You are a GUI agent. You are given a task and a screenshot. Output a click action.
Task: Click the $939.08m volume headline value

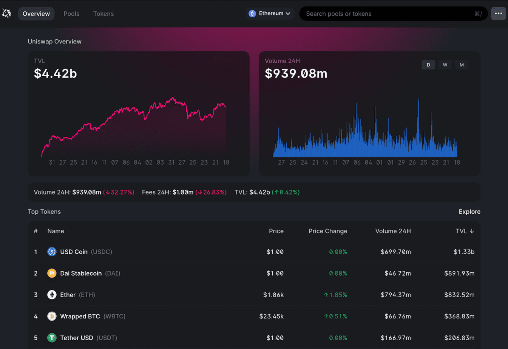(296, 73)
